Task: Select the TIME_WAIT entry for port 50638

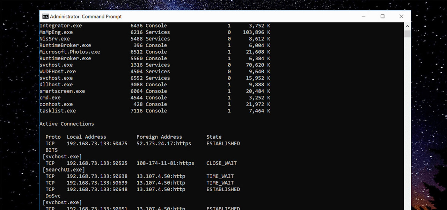Action: click(x=220, y=176)
